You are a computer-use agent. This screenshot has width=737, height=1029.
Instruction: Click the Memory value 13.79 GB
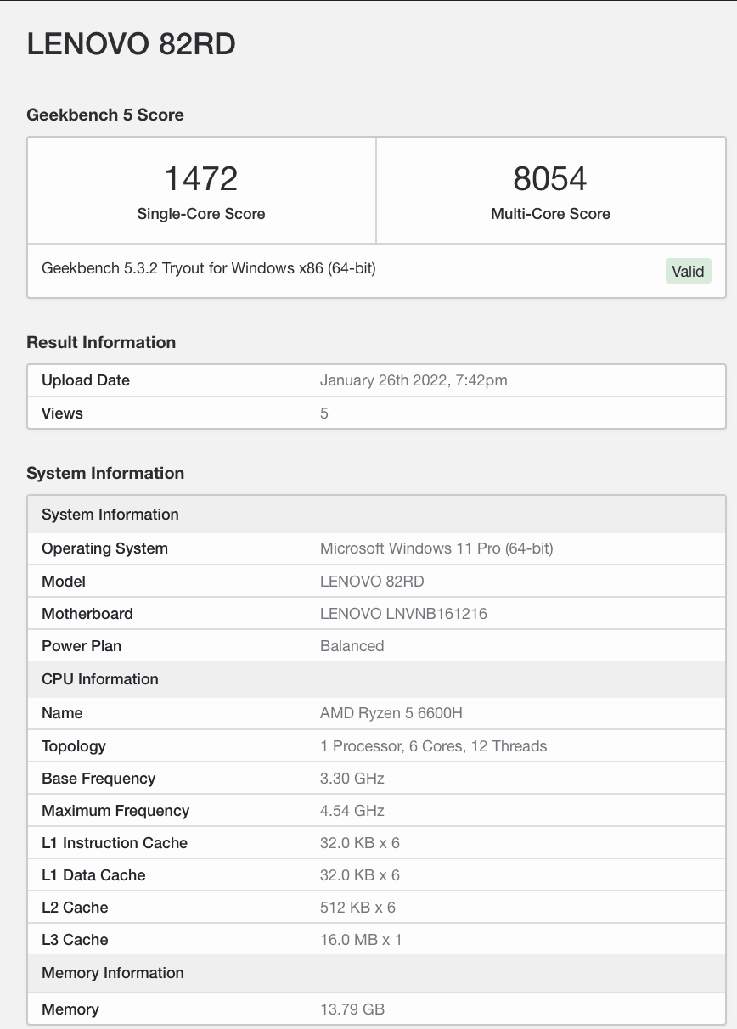tap(352, 1009)
